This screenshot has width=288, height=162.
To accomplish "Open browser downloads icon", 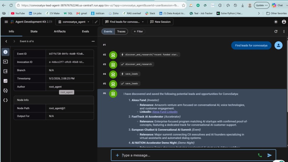I will (x=243, y=5).
